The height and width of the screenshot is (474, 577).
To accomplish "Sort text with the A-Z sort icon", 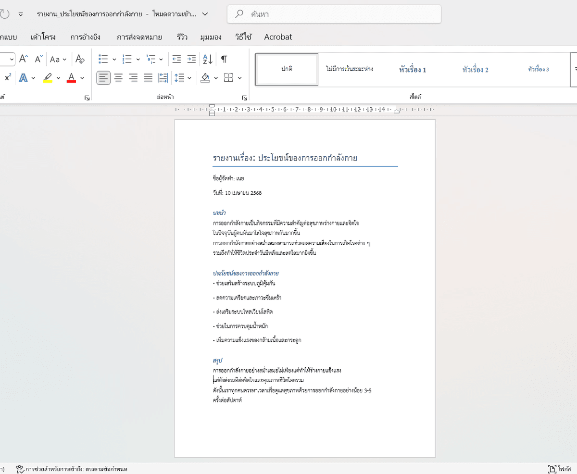I will (208, 59).
